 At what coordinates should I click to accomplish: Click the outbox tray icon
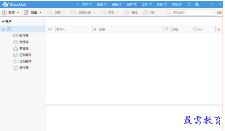[x=16, y=42]
